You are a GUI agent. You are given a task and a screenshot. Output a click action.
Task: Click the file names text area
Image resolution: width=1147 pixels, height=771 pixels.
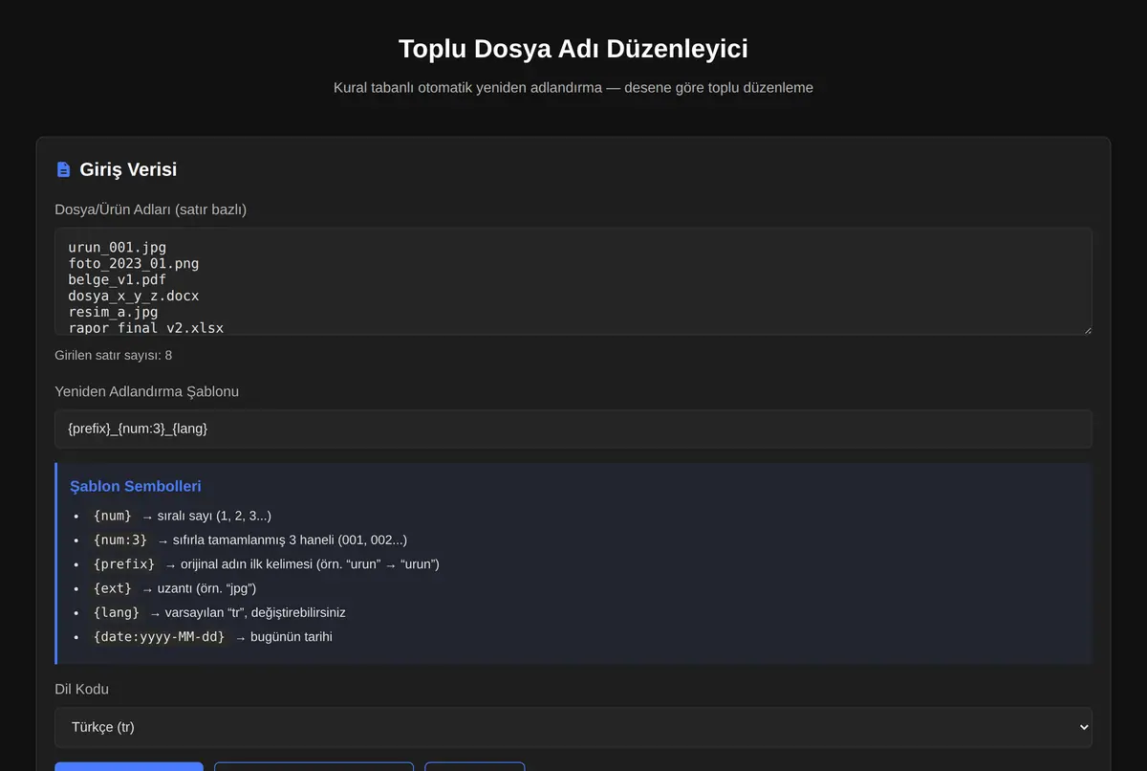tap(573, 281)
